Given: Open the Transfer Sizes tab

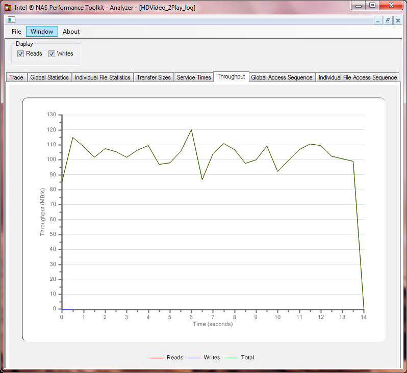Looking at the screenshot, I should click(x=154, y=77).
